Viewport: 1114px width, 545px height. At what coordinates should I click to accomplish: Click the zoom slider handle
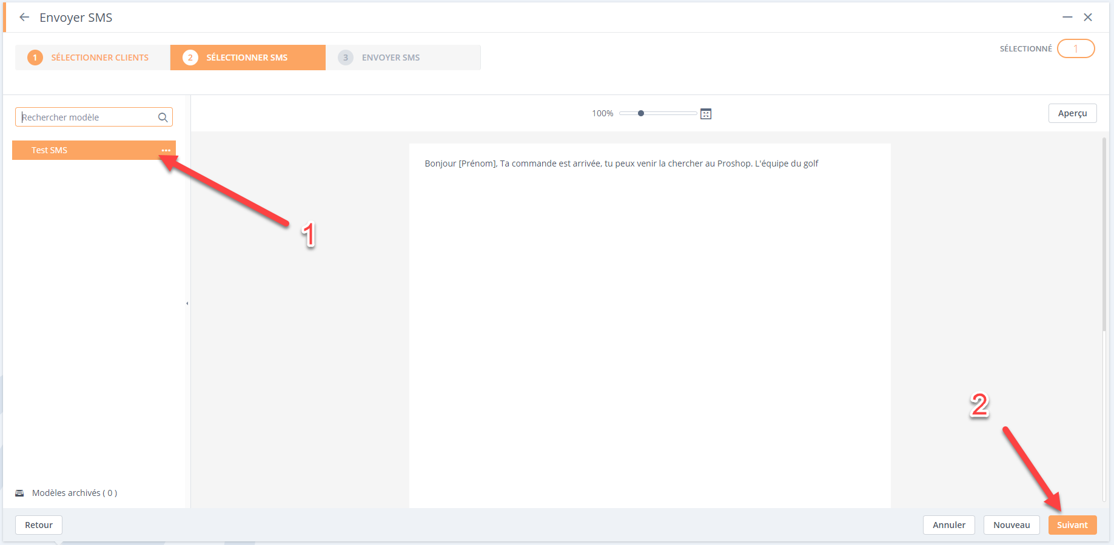(x=641, y=113)
